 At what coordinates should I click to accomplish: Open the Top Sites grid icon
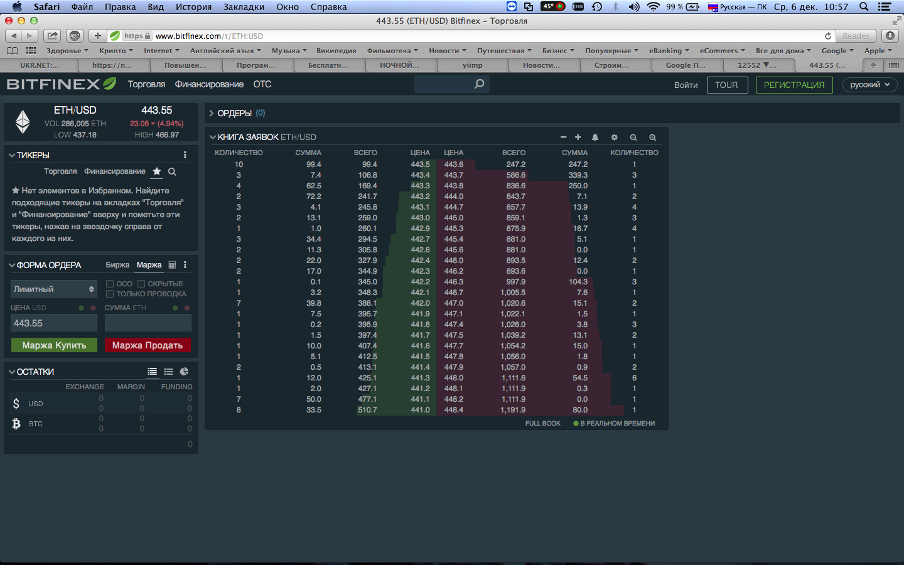coord(31,51)
